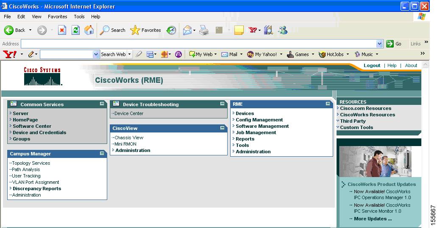
Task: Open the File menu
Action: [7, 17]
